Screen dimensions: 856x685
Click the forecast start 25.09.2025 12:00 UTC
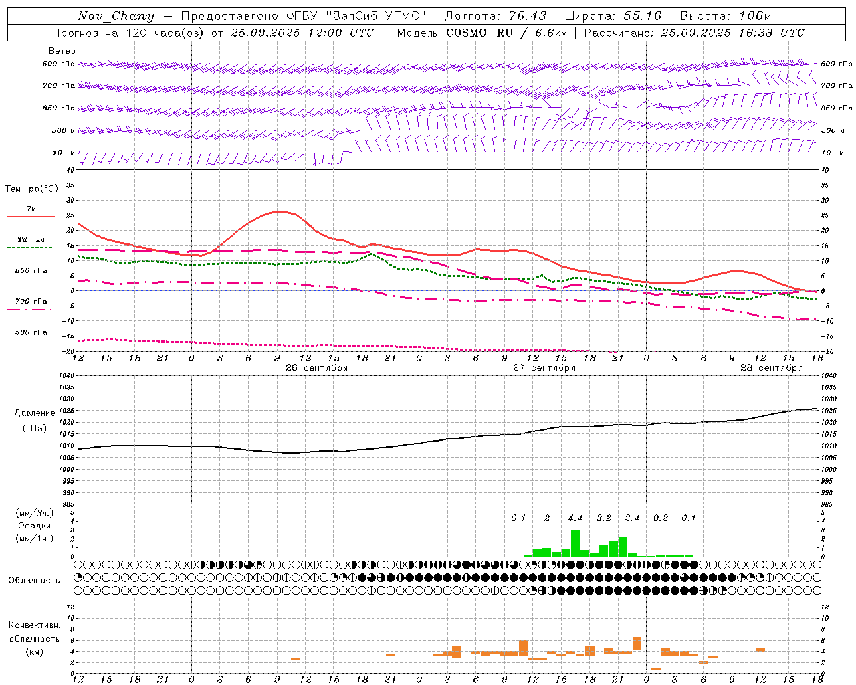pos(302,33)
